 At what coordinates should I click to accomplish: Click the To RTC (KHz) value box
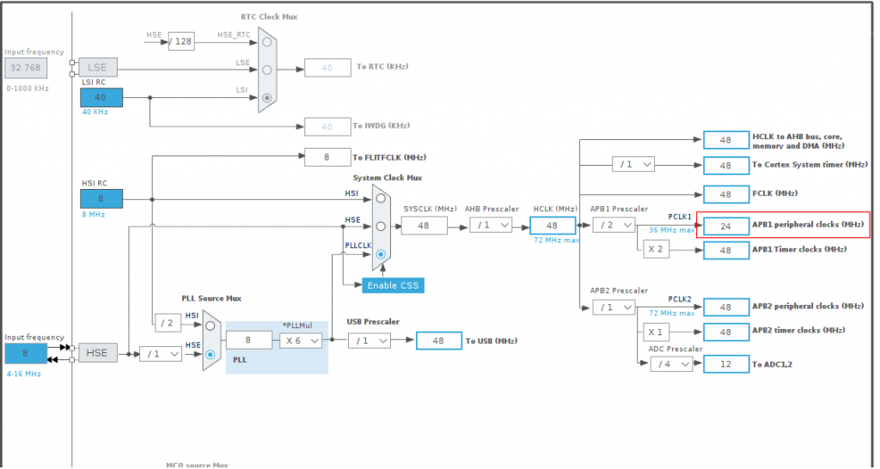pyautogui.click(x=327, y=67)
